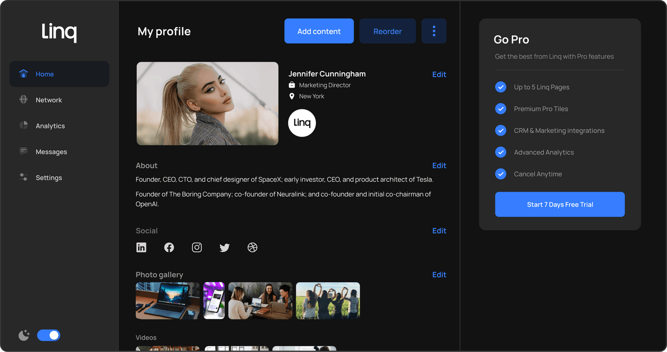Click the dark mode moon icon

click(x=24, y=335)
